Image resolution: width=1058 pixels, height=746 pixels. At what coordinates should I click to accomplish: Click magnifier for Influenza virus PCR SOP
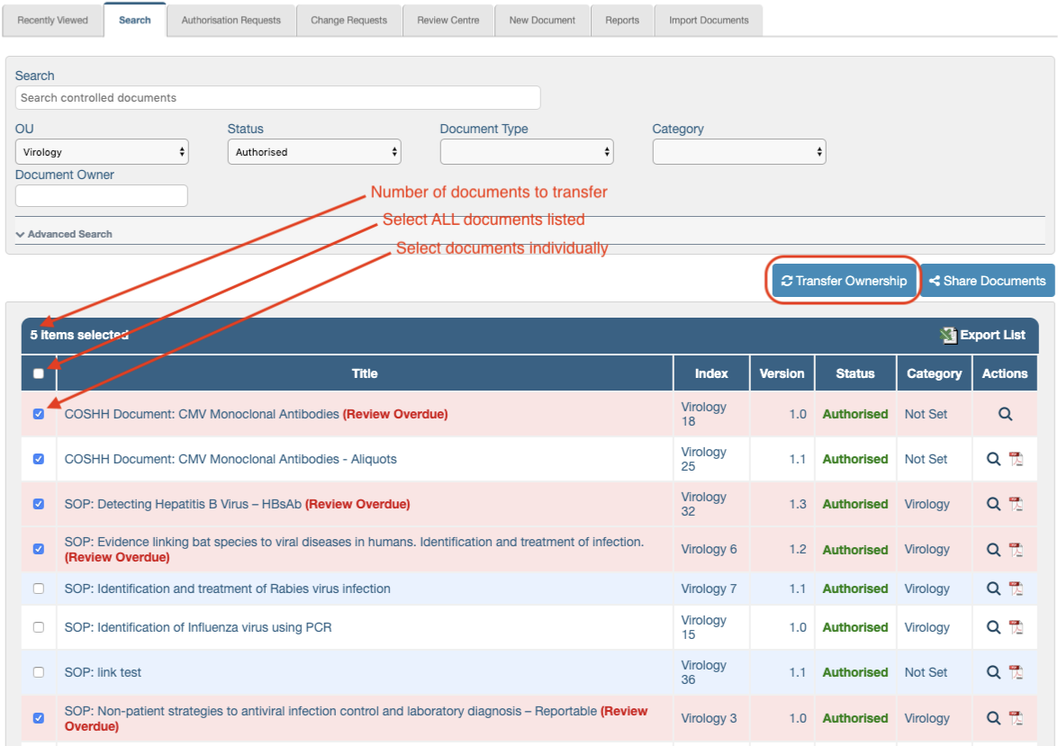pos(993,627)
